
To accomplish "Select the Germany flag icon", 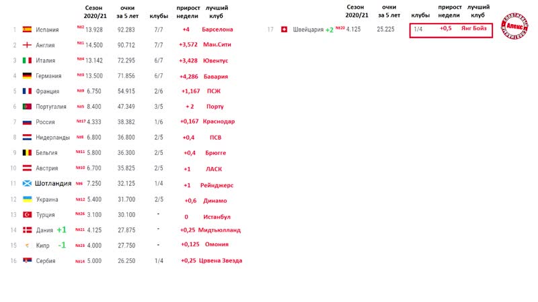I will click(x=28, y=76).
